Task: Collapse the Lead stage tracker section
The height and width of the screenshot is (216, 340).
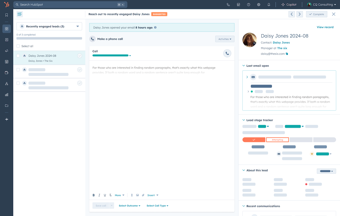Action: 244,120
